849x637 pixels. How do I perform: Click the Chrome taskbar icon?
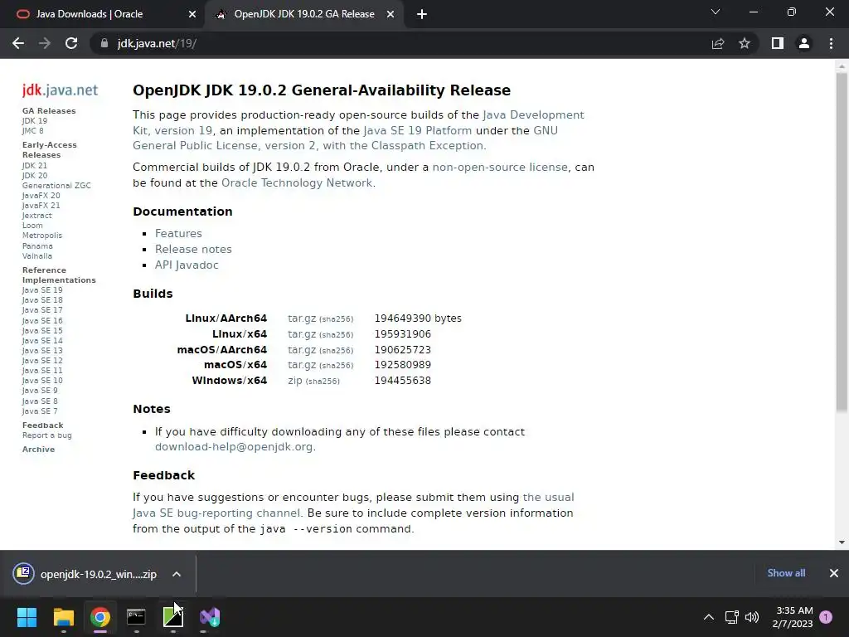point(100,617)
